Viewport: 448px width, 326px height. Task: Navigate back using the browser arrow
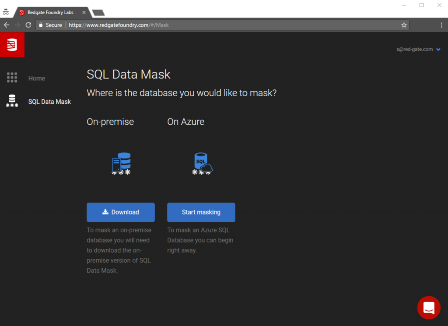6,25
